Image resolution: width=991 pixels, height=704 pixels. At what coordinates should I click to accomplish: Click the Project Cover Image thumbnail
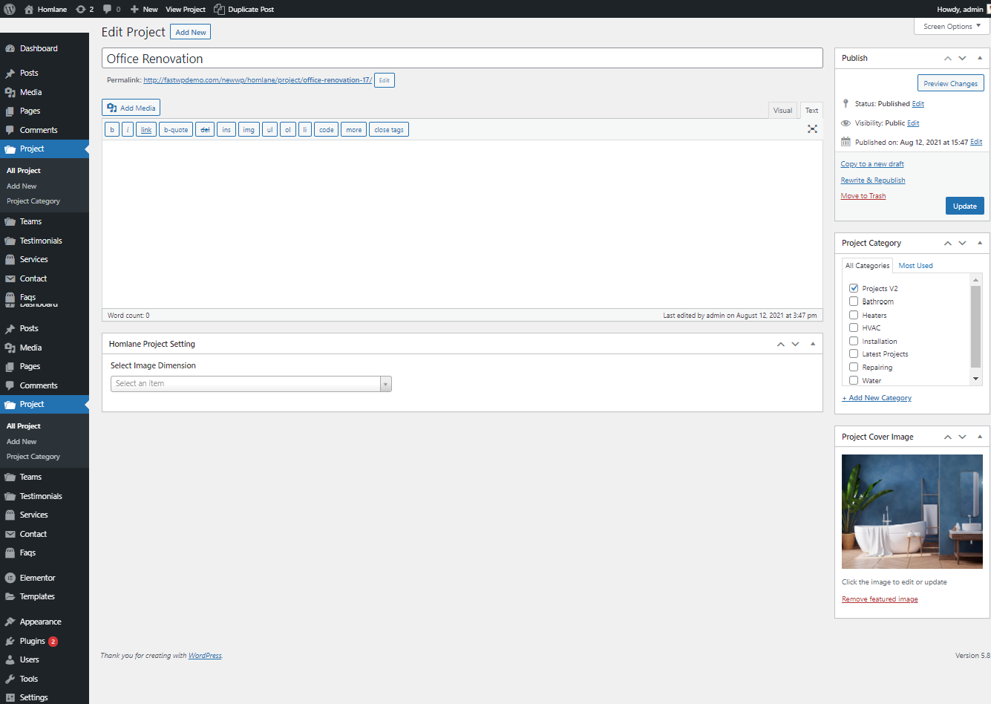pos(912,512)
